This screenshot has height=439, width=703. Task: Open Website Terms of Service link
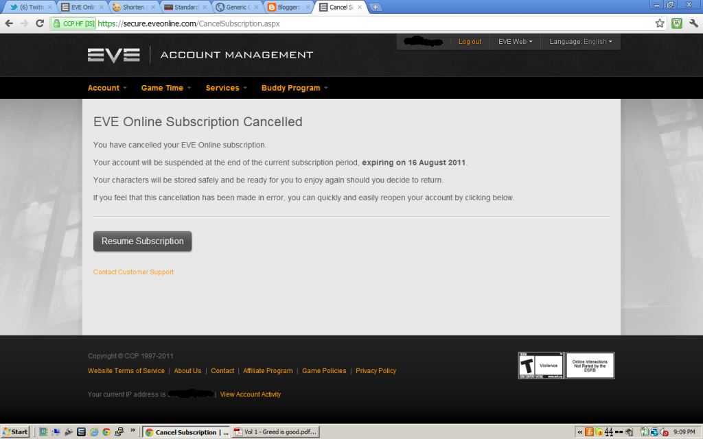126,371
